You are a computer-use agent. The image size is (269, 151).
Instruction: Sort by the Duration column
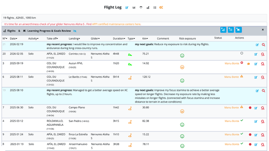tap(119, 39)
